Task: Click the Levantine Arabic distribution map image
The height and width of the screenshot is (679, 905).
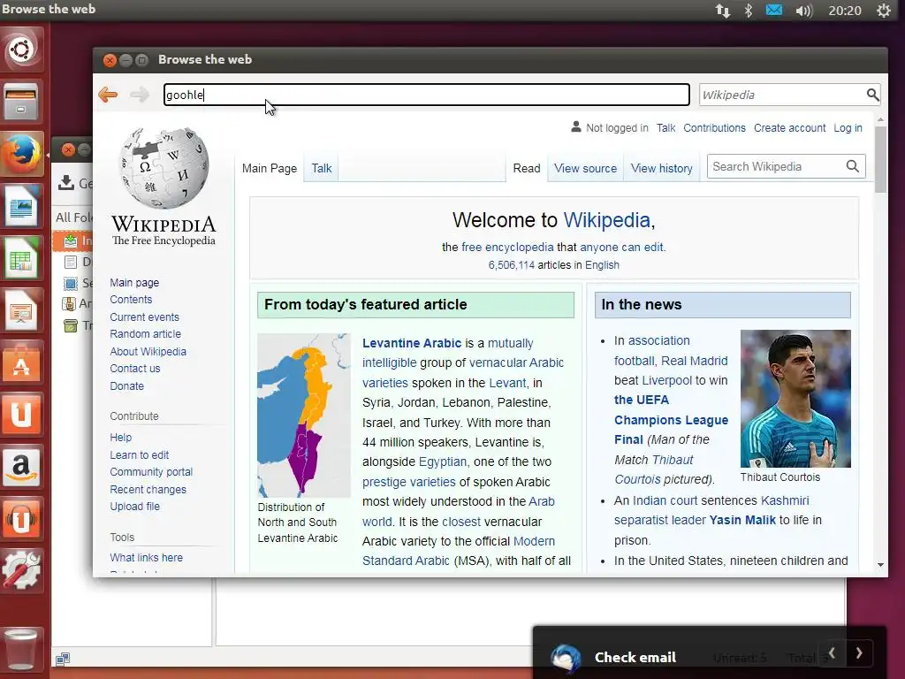Action: [304, 416]
